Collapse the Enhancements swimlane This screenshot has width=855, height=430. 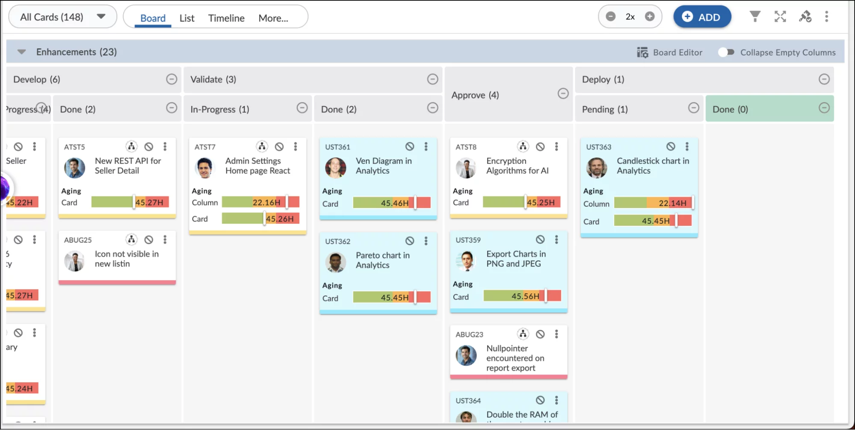click(21, 52)
